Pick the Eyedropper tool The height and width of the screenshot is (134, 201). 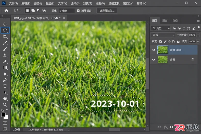click(5, 43)
